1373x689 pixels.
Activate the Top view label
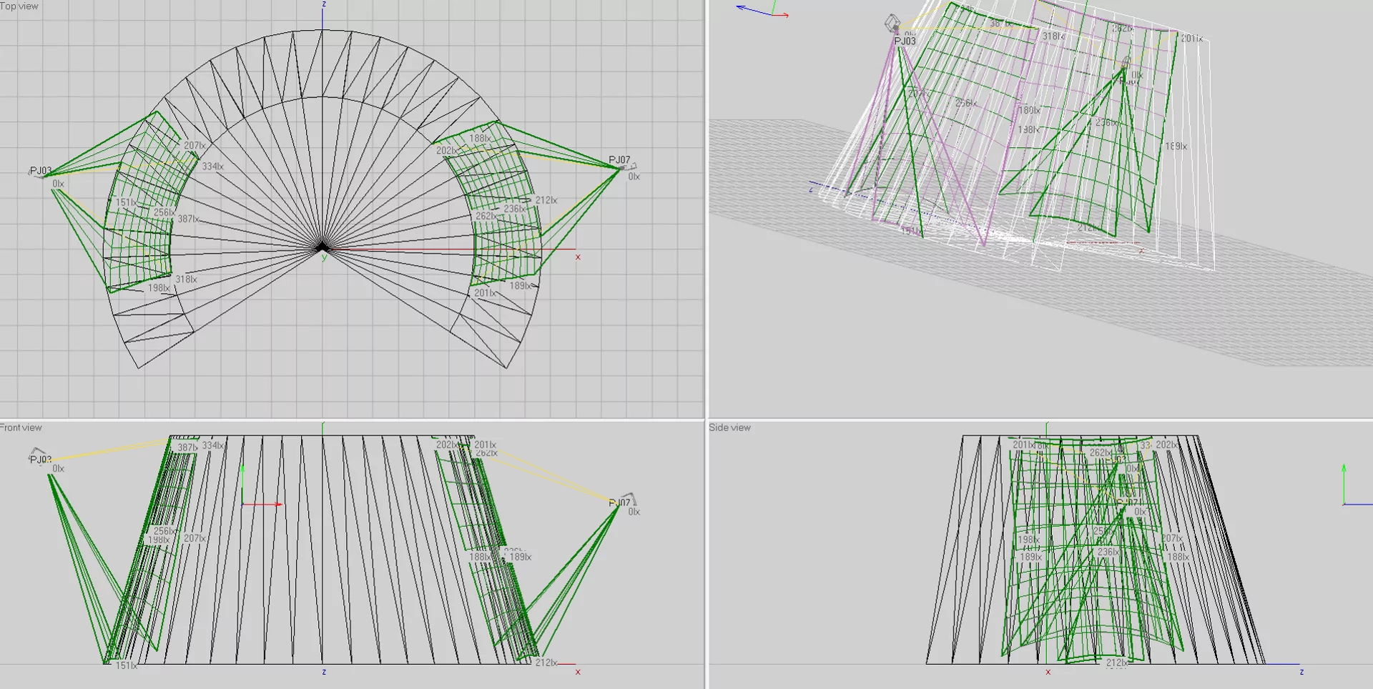[x=19, y=6]
